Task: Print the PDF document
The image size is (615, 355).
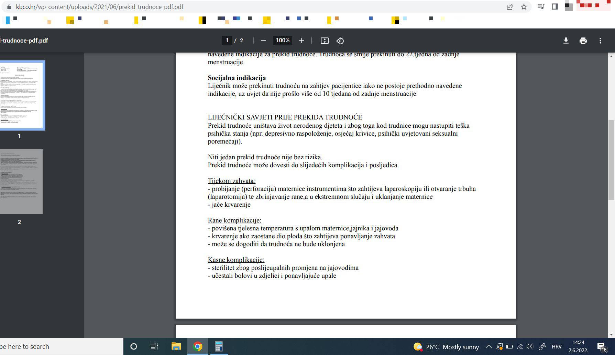Action: coord(583,41)
